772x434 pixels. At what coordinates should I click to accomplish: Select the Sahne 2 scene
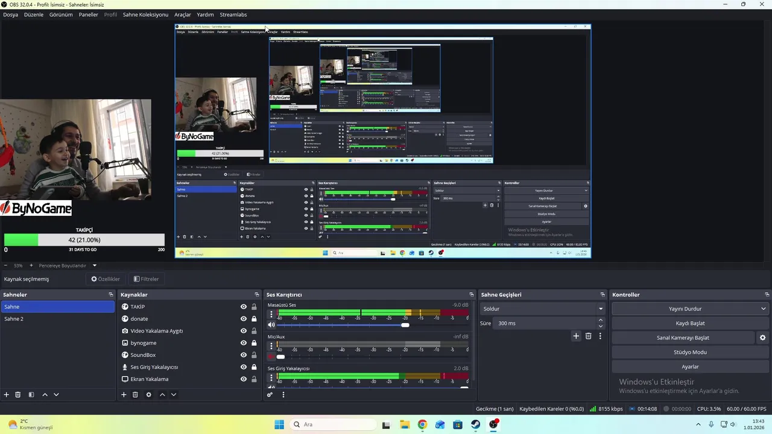[57, 319]
